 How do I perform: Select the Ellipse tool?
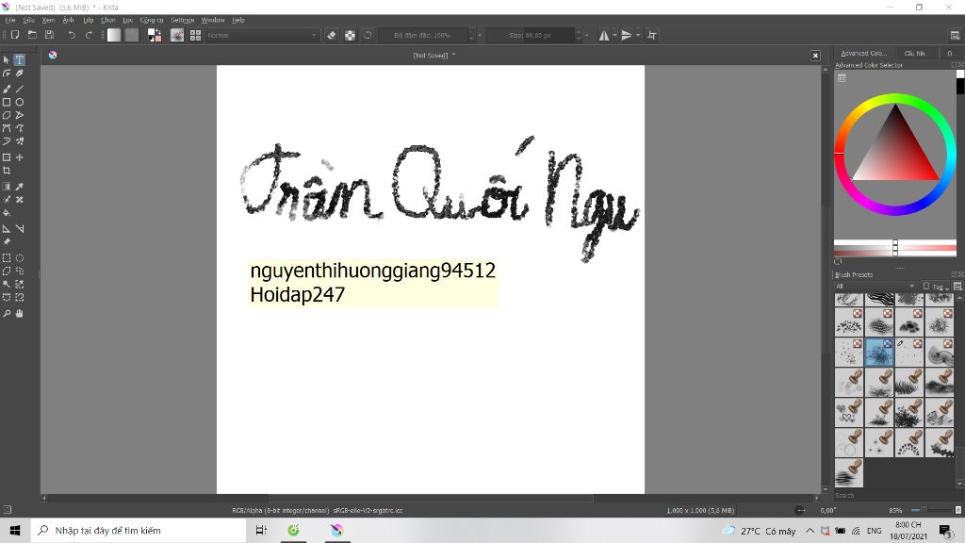point(20,102)
